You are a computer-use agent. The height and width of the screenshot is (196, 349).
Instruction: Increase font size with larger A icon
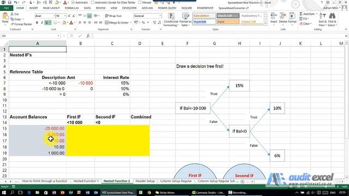tap(69, 16)
